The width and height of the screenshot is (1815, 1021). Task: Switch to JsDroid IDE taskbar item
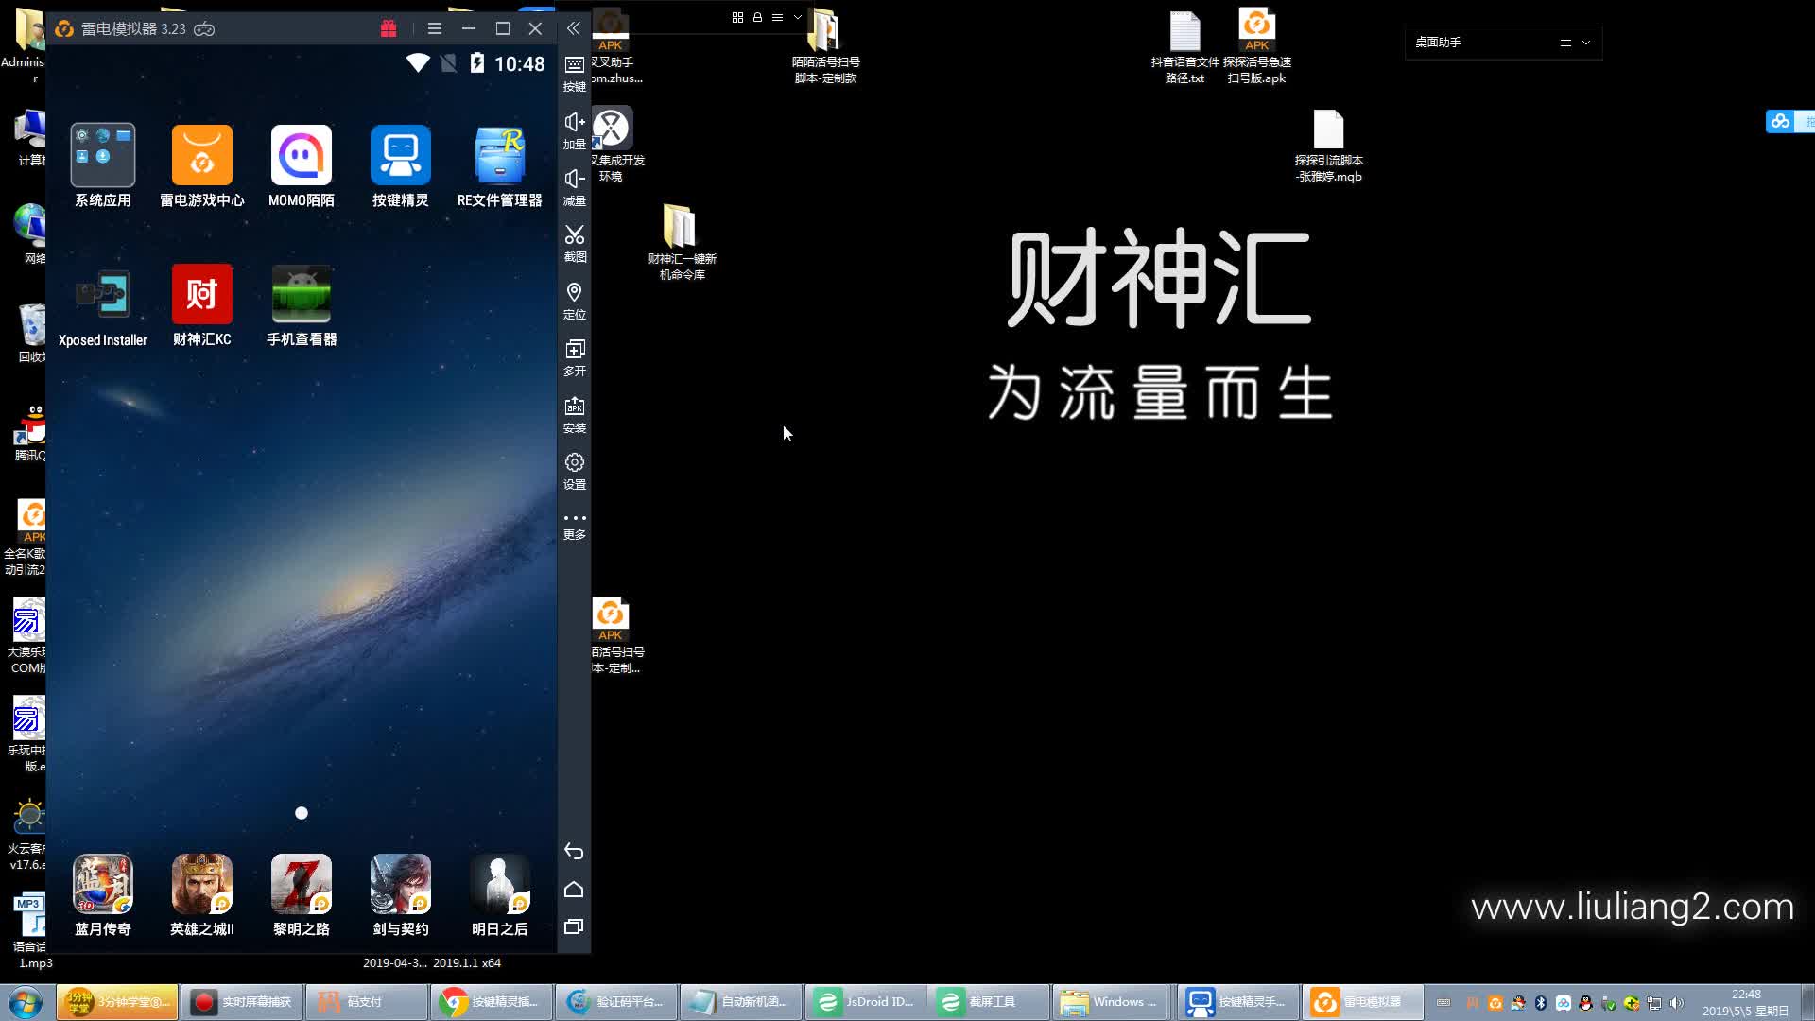pyautogui.click(x=865, y=1002)
